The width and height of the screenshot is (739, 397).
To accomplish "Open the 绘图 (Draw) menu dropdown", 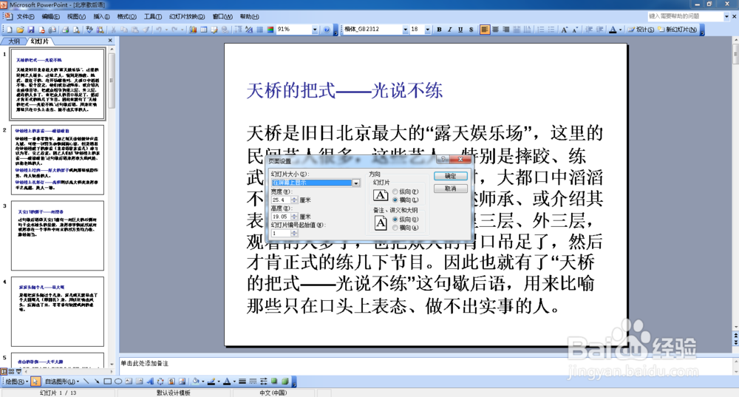I will click(16, 381).
